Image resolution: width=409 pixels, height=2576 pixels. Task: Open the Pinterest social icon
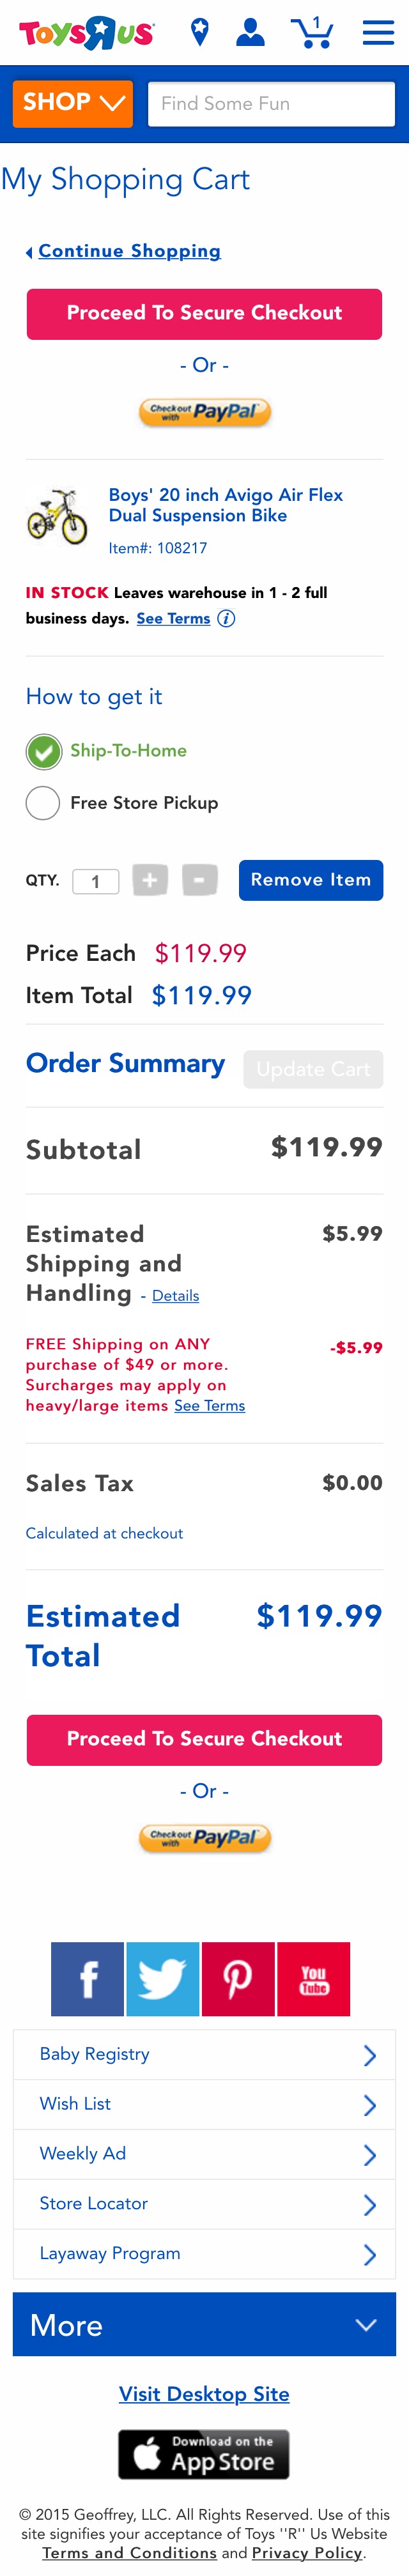(x=238, y=1977)
